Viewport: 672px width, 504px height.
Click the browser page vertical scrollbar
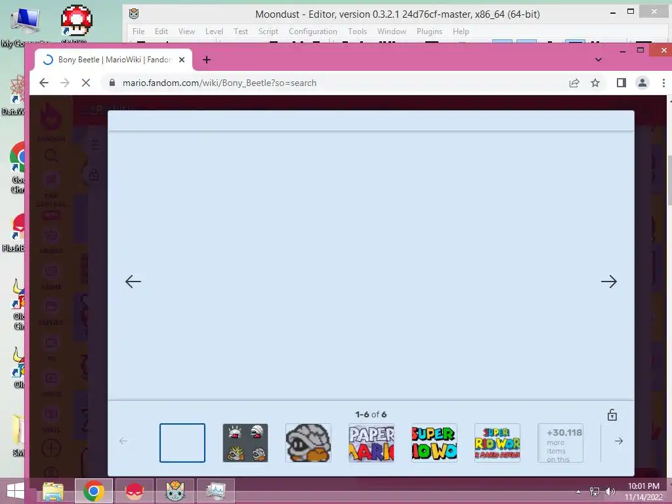click(669, 180)
